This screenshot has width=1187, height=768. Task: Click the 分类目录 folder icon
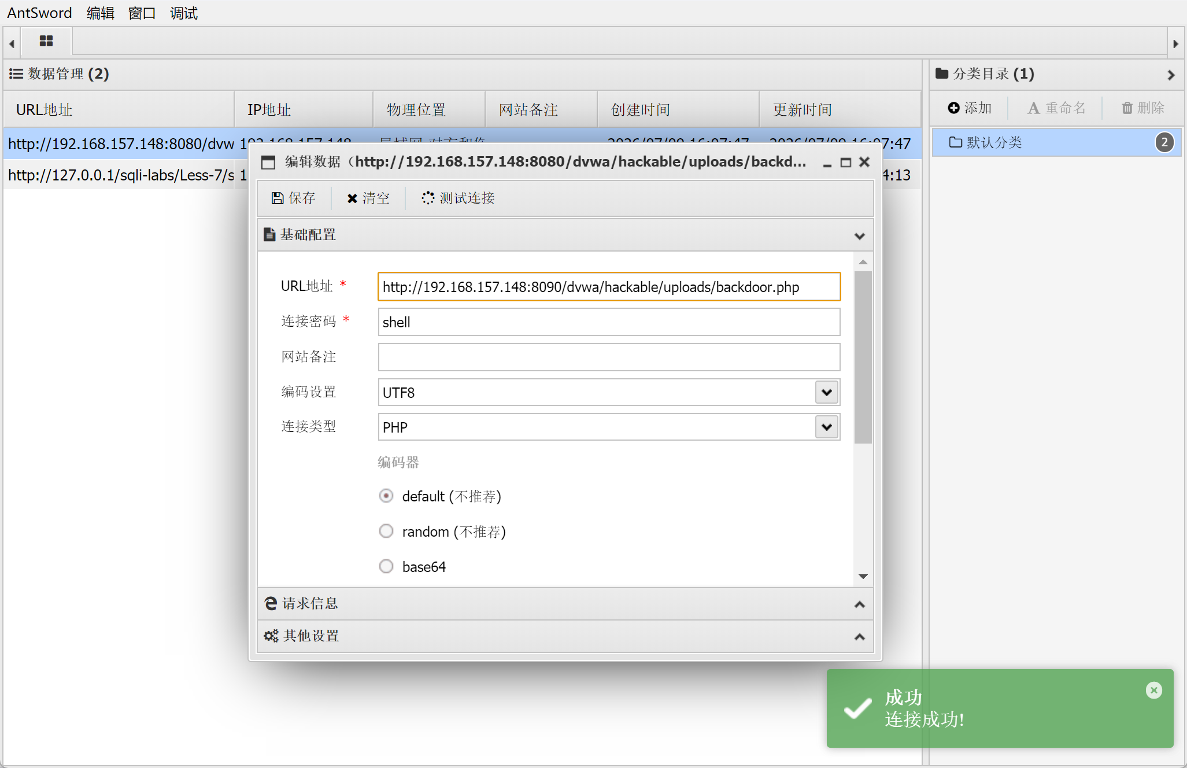(942, 73)
